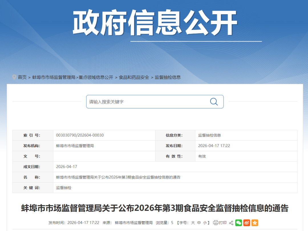
Task: Navigate to 重点领域信息公开 breadcrumb
Action: pos(96,77)
